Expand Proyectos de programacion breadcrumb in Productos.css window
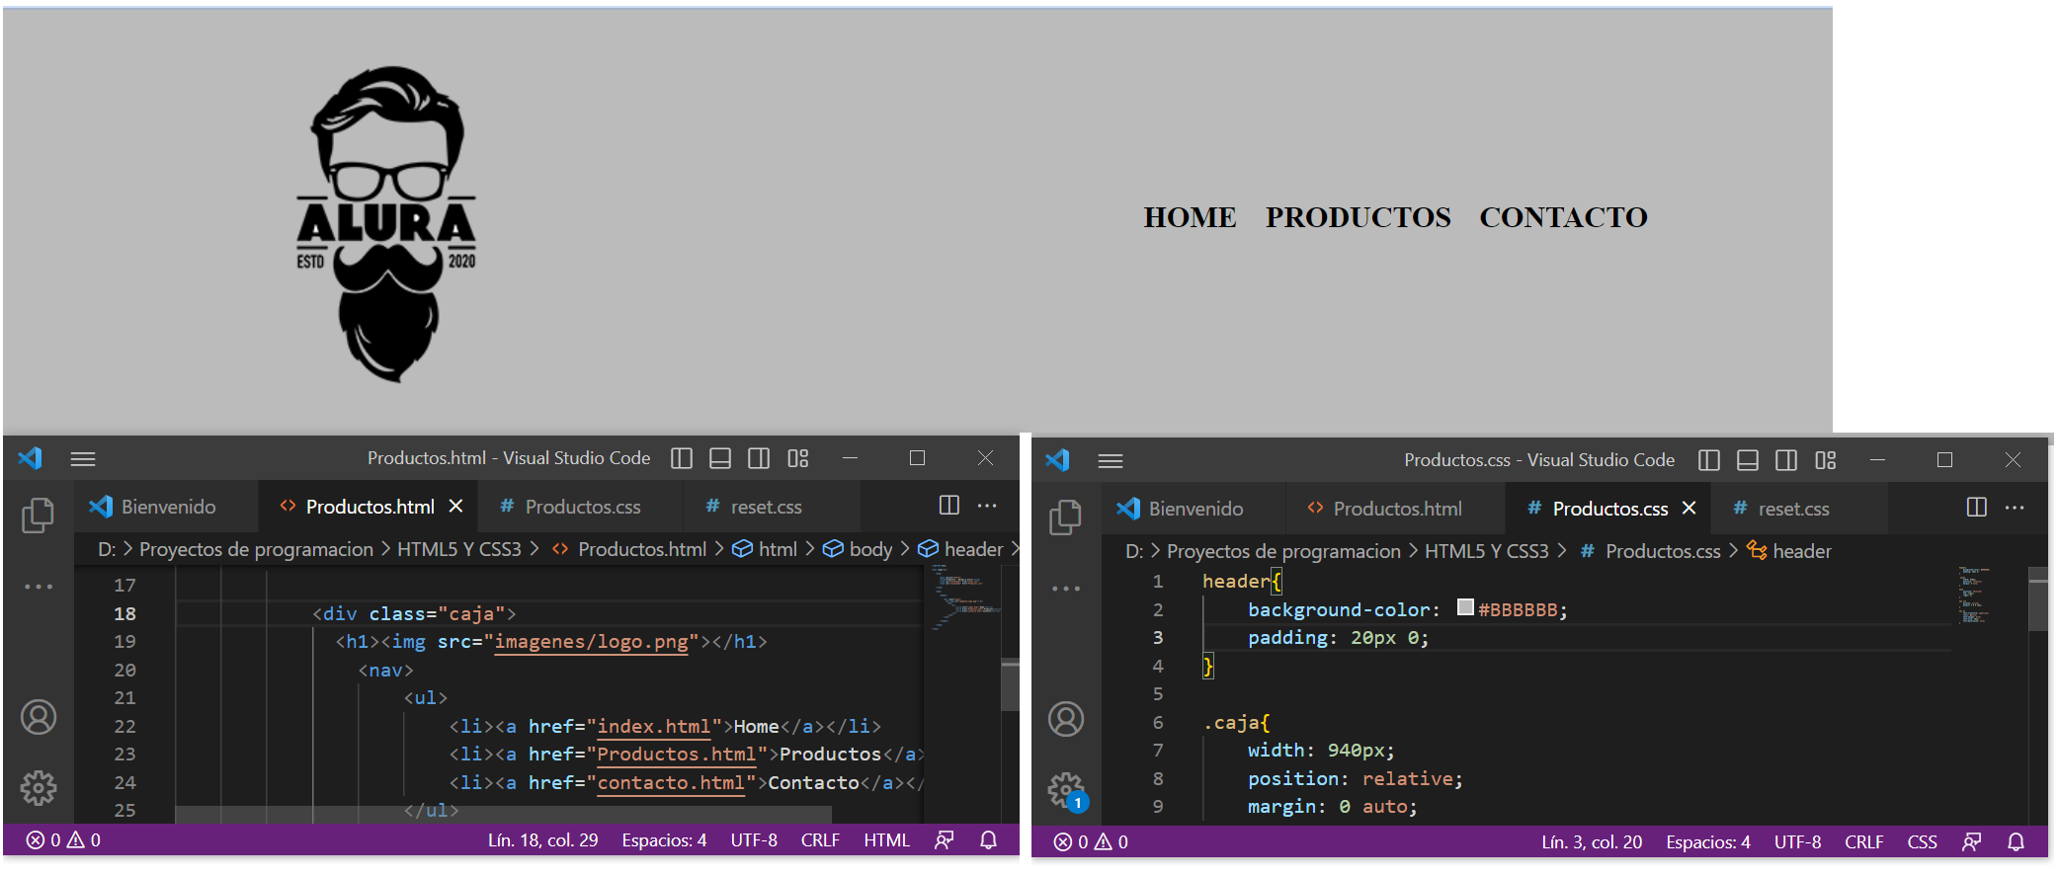 [x=1283, y=551]
